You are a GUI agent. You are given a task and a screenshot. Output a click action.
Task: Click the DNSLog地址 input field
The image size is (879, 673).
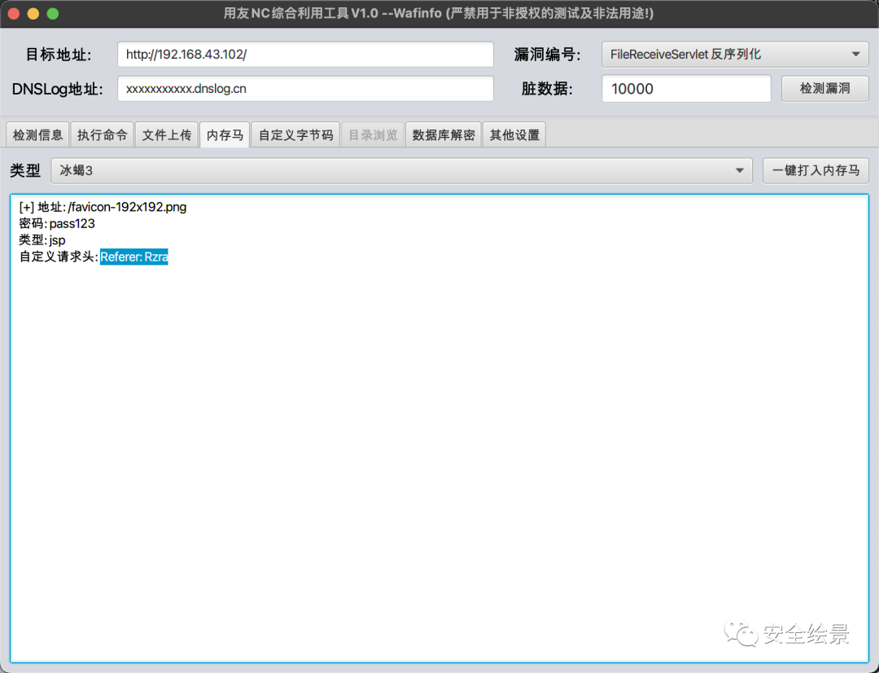pyautogui.click(x=305, y=89)
